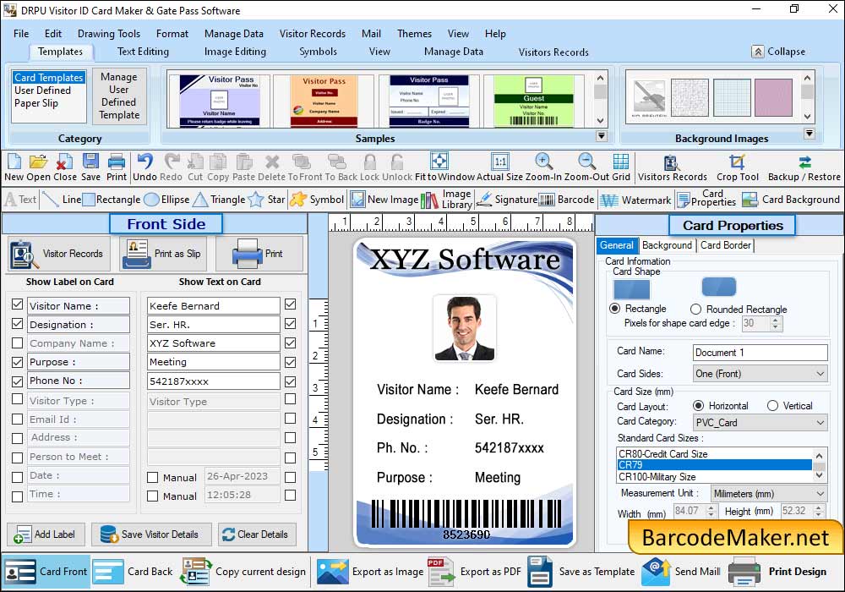
Task: Open the File menu
Action: coord(21,34)
